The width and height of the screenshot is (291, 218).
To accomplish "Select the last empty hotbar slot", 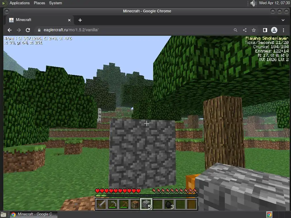I will 192,204.
